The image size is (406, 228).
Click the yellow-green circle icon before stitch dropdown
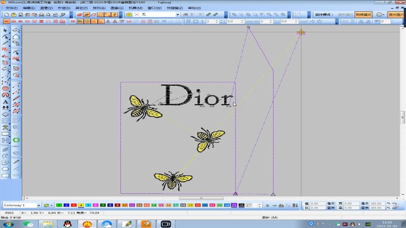pos(129,15)
